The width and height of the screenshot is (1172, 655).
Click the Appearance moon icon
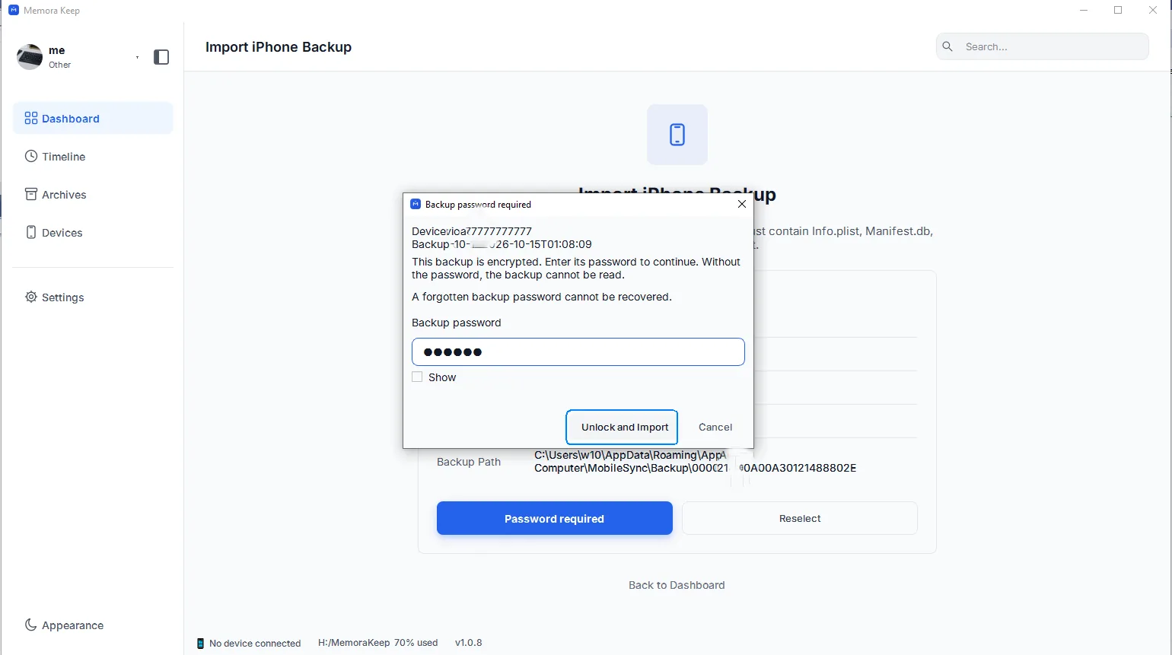31,625
